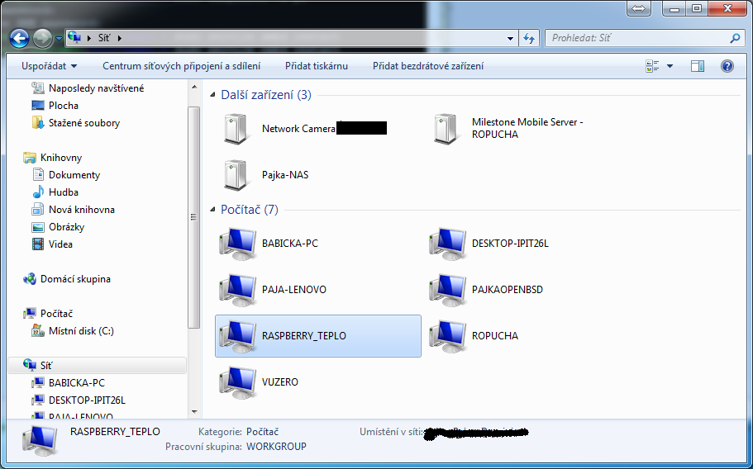Open Nová knihovna in sidebar
Image resolution: width=753 pixels, height=469 pixels.
tap(73, 210)
